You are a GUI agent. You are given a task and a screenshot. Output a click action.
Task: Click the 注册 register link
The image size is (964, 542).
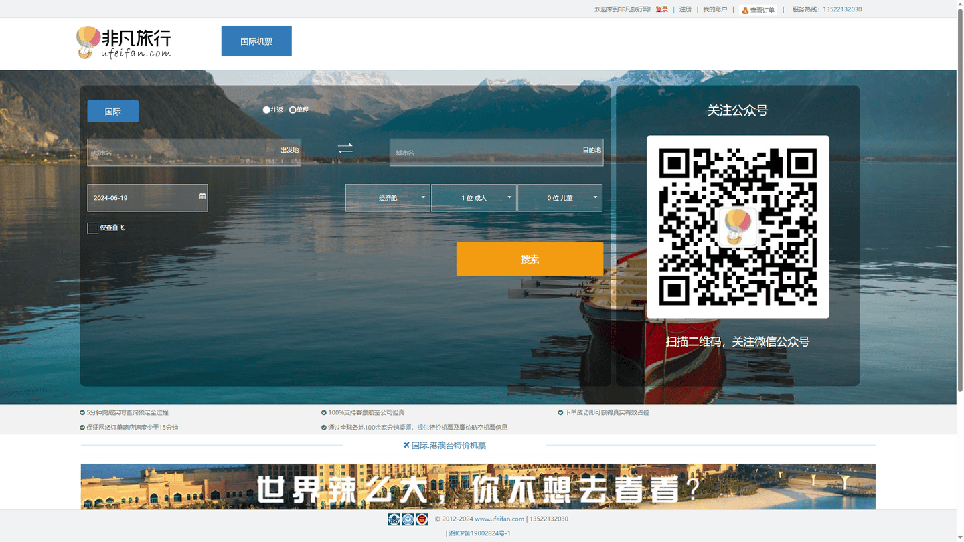point(686,9)
